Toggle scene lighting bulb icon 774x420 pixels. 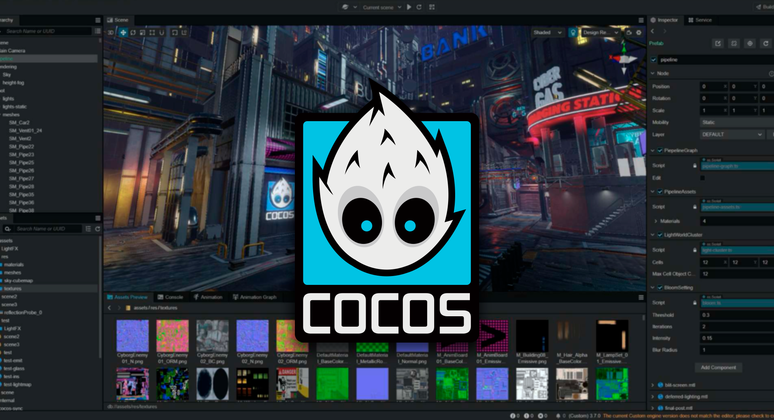tap(573, 33)
